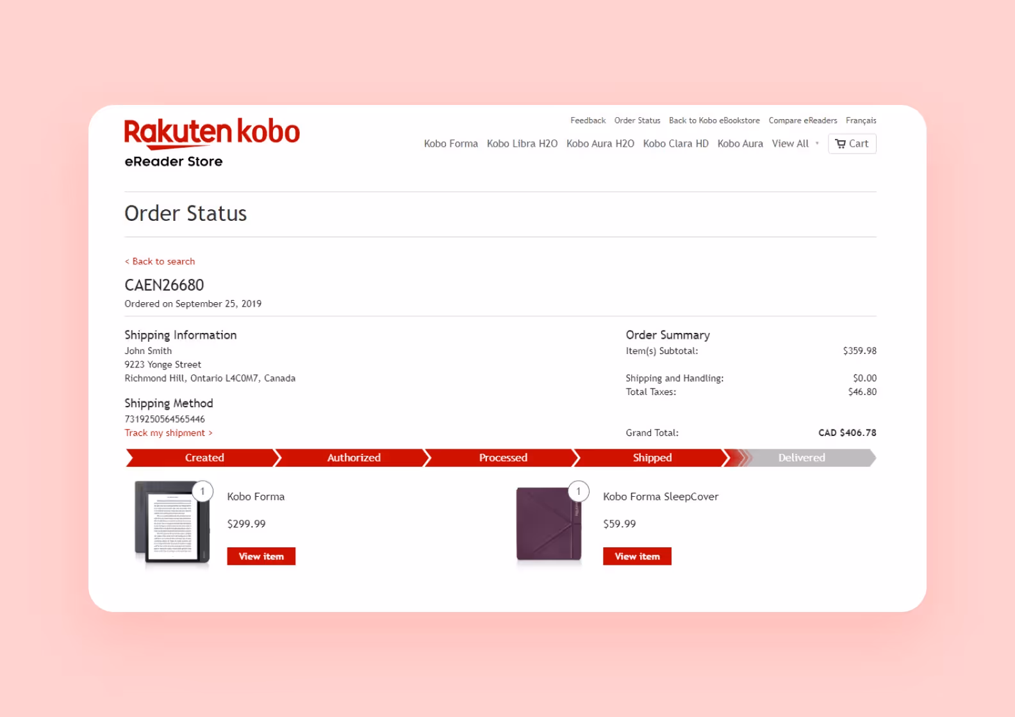
Task: Click the John Smith recipient name
Action: pyautogui.click(x=148, y=351)
